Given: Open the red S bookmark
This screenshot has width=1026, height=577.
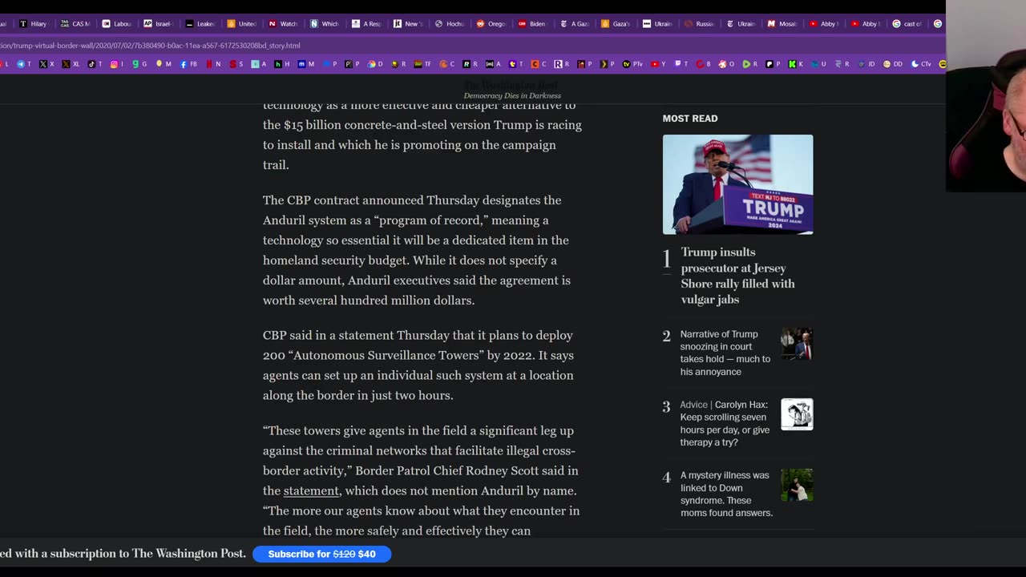Looking at the screenshot, I should coord(236,64).
